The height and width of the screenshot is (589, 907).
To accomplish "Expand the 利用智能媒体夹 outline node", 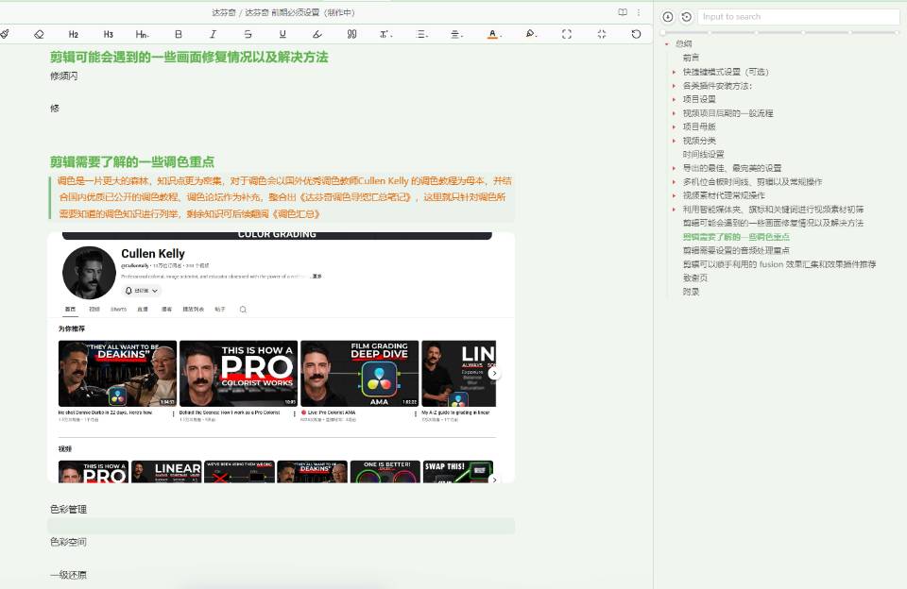I will 674,210.
